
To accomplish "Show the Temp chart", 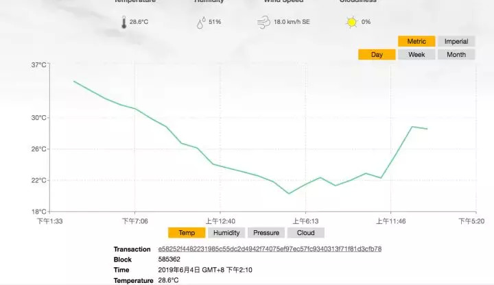I will tap(187, 233).
